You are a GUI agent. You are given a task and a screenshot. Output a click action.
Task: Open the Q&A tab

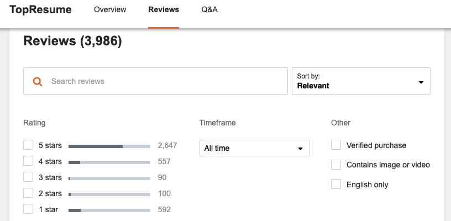click(209, 9)
